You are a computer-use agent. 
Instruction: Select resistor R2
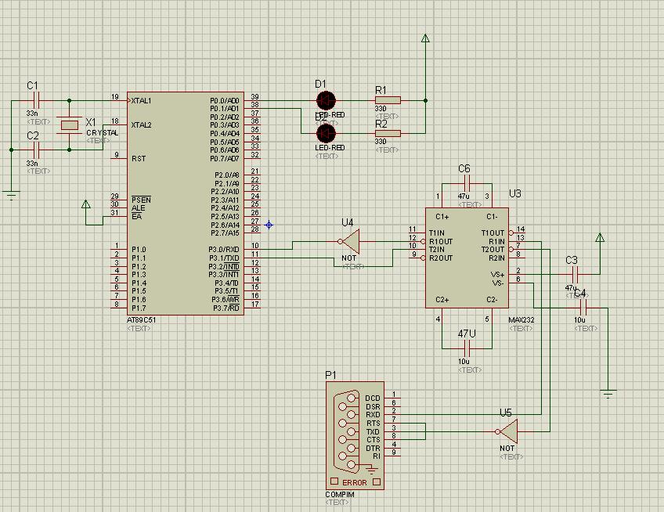[x=387, y=133]
